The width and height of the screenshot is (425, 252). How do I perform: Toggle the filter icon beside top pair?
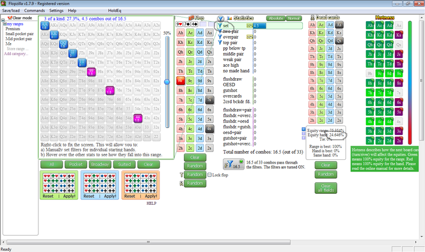pos(220,42)
